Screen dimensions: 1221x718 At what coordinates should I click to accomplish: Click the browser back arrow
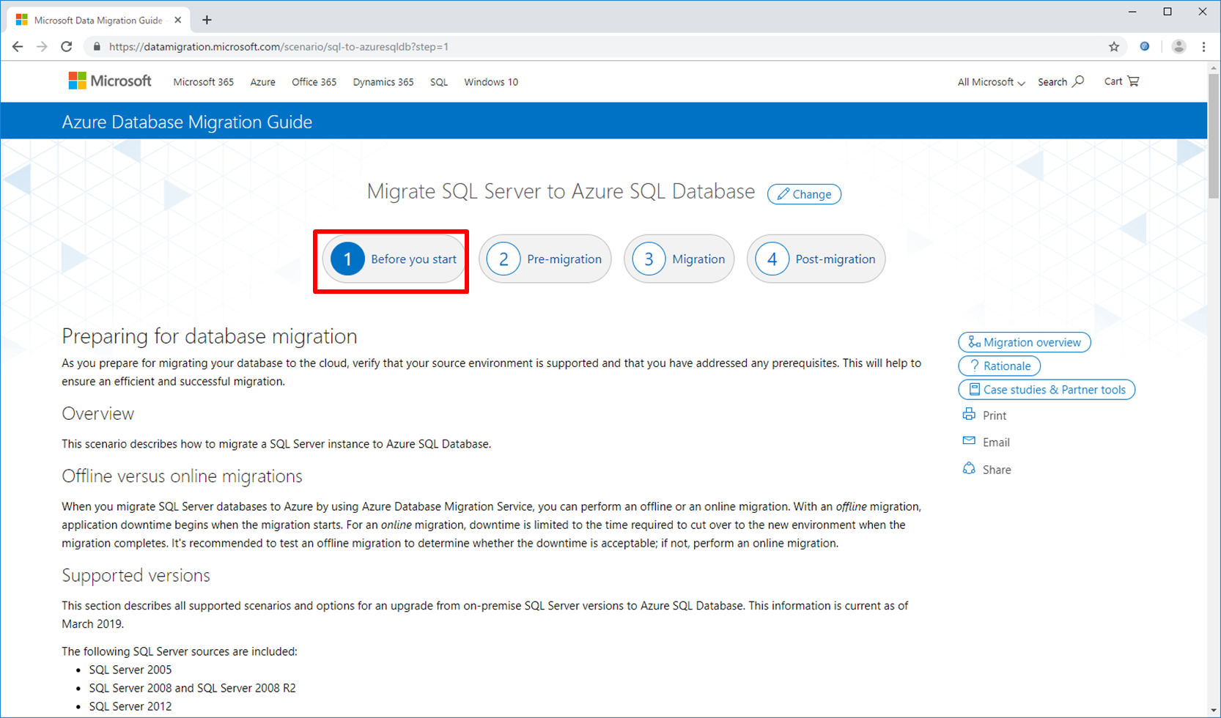(x=18, y=47)
